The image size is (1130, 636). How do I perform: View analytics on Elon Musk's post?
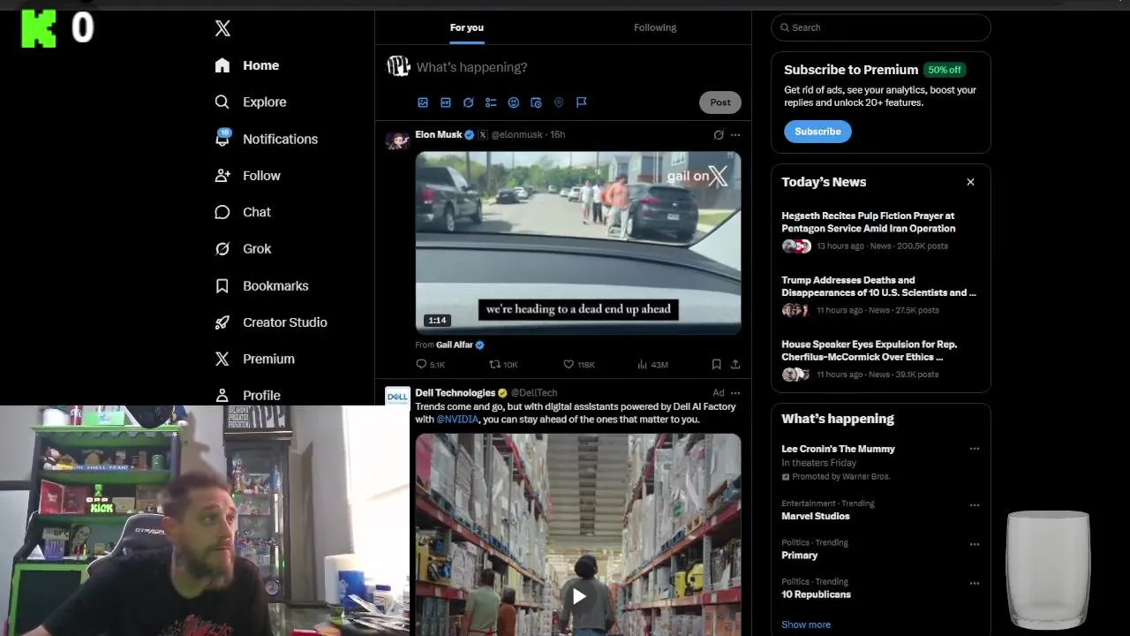652,364
